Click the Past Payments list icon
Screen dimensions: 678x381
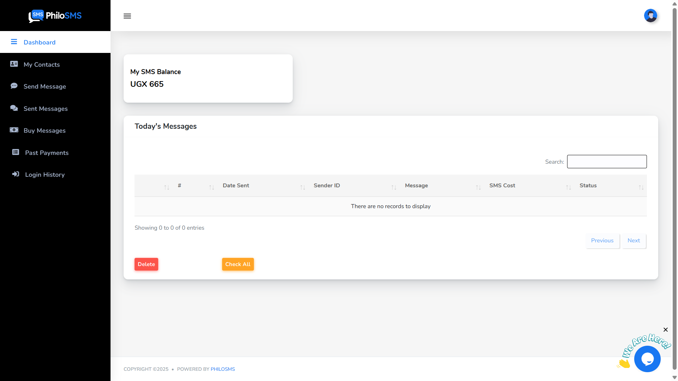[16, 152]
